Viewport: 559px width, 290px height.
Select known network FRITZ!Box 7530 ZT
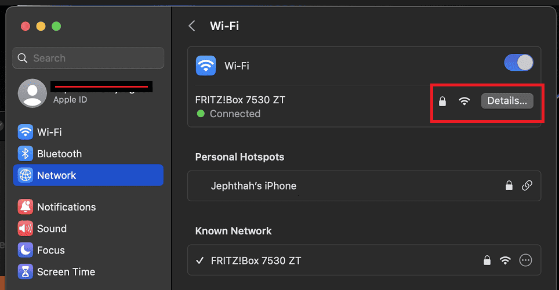pyautogui.click(x=256, y=260)
